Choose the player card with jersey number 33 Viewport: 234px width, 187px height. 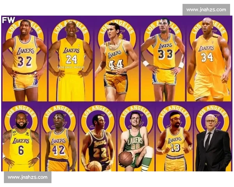coord(163,59)
